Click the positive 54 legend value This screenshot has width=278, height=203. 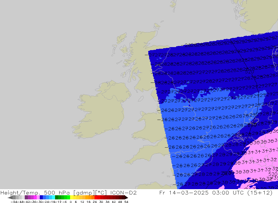point(126,202)
